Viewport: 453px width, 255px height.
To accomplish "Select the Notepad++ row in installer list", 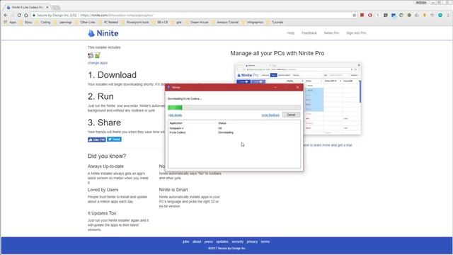I will tap(234, 128).
